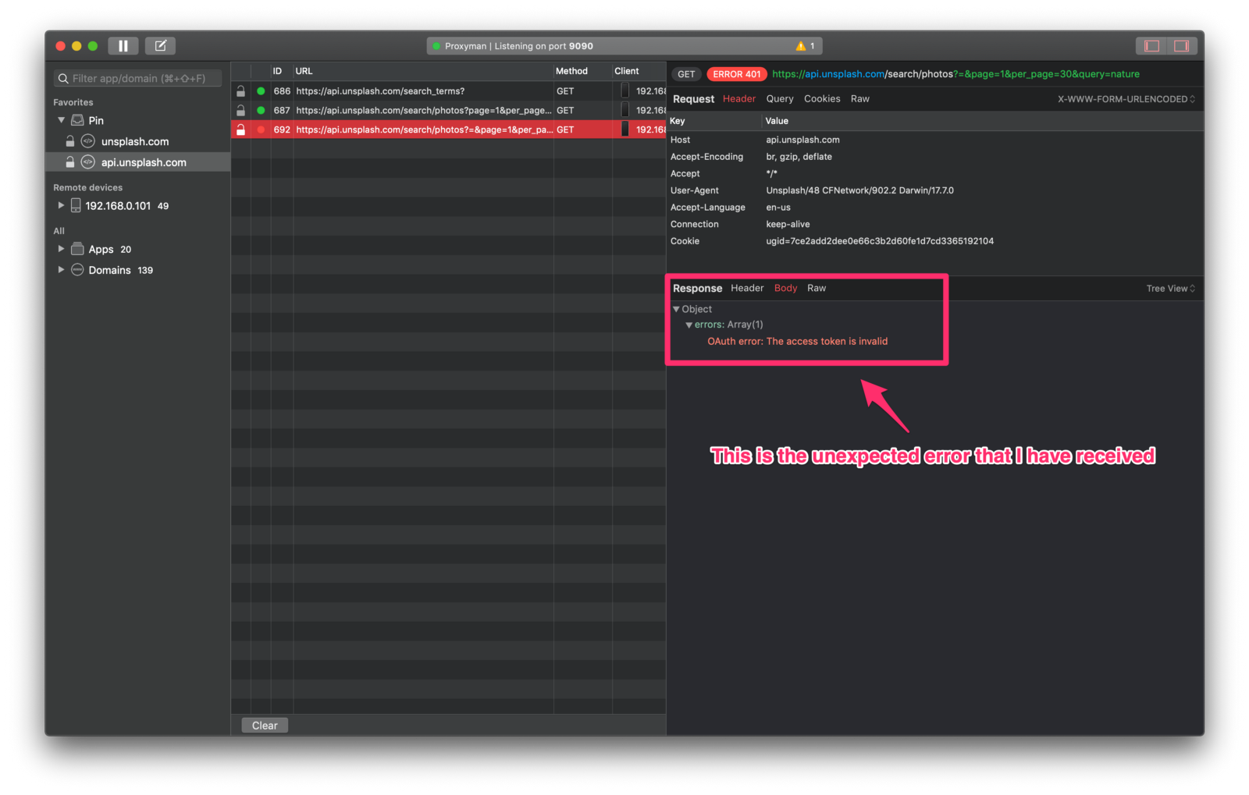Collapse the response Object node

pos(676,309)
